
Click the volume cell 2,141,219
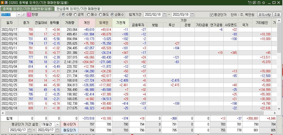click(69, 62)
